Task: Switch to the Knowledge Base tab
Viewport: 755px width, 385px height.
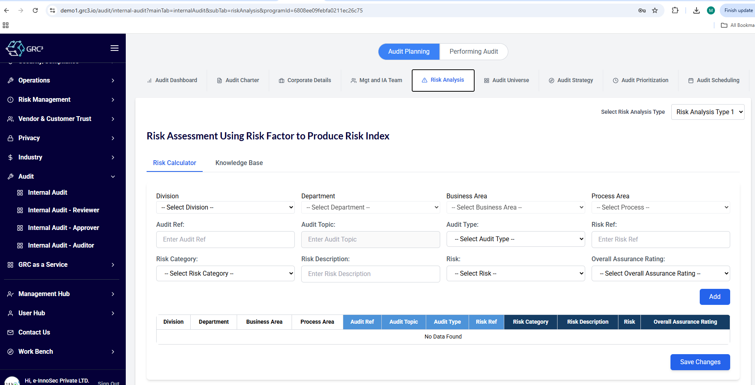Action: pyautogui.click(x=239, y=163)
